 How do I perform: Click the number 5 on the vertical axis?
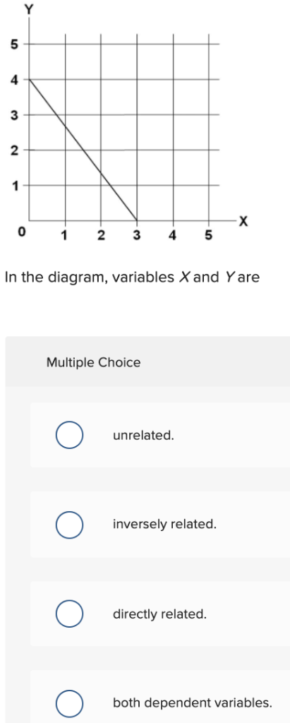tap(14, 44)
